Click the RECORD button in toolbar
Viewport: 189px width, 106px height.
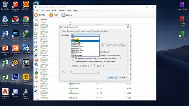pyautogui.click(x=40, y=15)
